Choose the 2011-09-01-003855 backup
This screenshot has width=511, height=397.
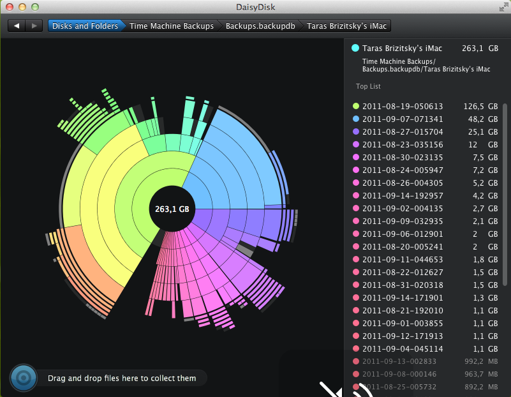pyautogui.click(x=426, y=323)
